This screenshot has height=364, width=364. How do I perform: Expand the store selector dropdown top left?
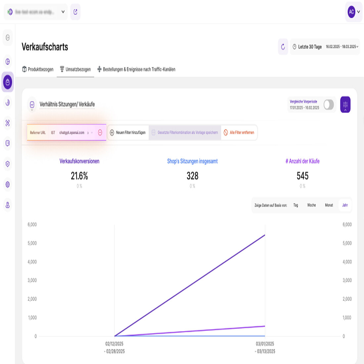(x=62, y=12)
